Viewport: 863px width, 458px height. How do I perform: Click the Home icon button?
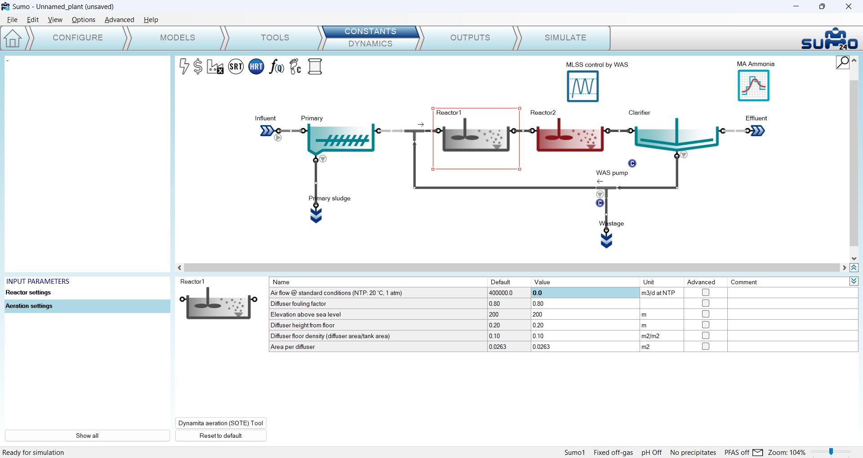click(x=13, y=38)
